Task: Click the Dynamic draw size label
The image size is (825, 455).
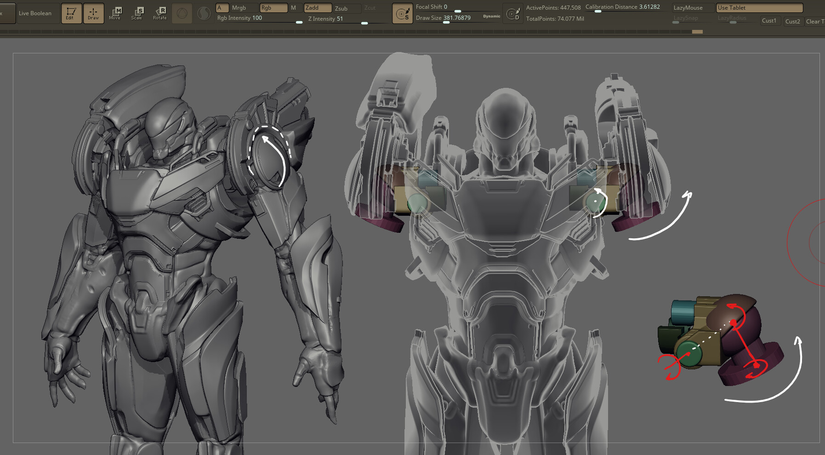Action: (491, 16)
